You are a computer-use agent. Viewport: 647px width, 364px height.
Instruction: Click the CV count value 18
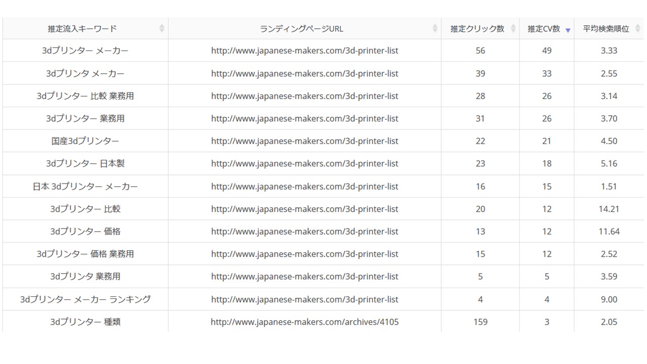(547, 163)
